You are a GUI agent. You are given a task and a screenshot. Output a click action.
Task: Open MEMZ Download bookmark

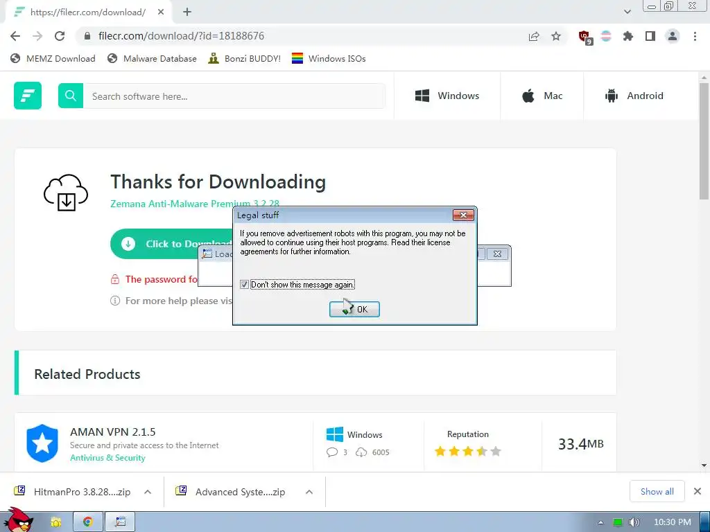(x=53, y=58)
